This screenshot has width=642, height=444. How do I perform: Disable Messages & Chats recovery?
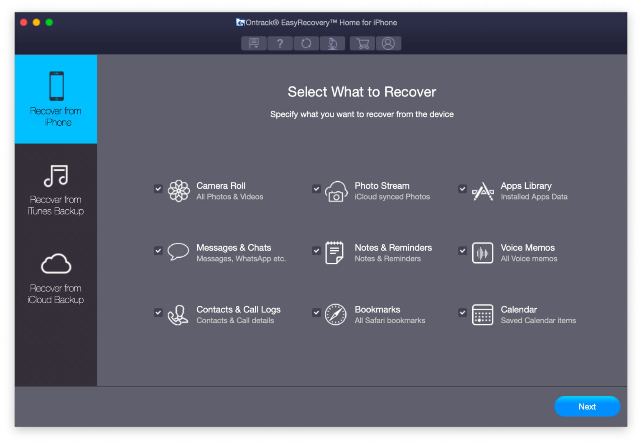point(158,251)
